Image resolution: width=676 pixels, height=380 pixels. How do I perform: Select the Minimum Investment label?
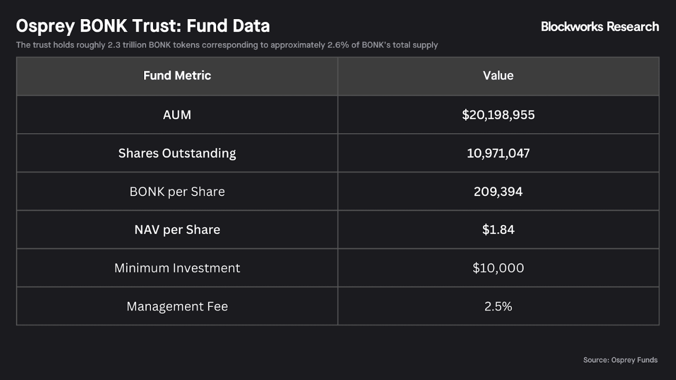(177, 268)
